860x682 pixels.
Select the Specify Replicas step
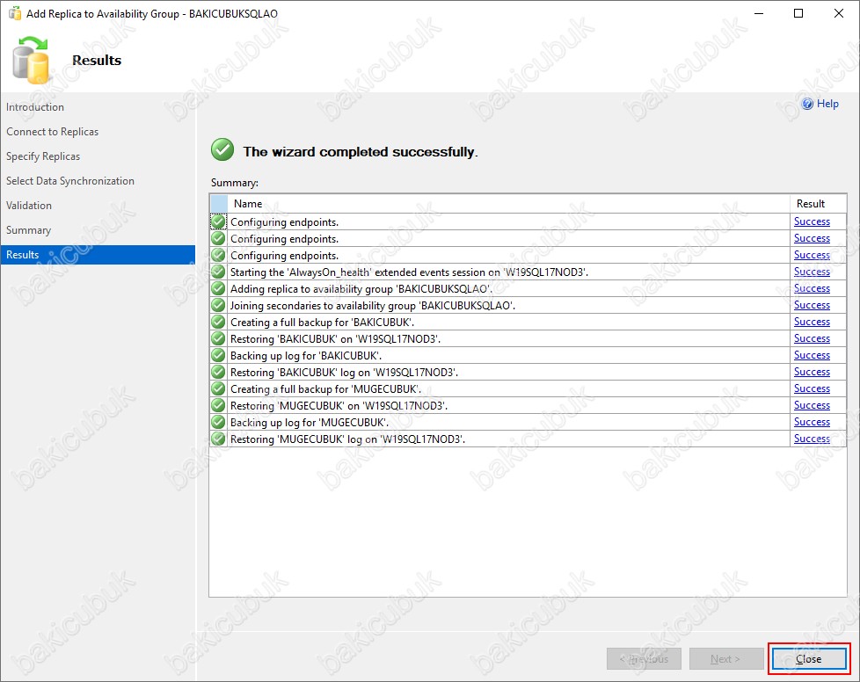click(x=43, y=156)
